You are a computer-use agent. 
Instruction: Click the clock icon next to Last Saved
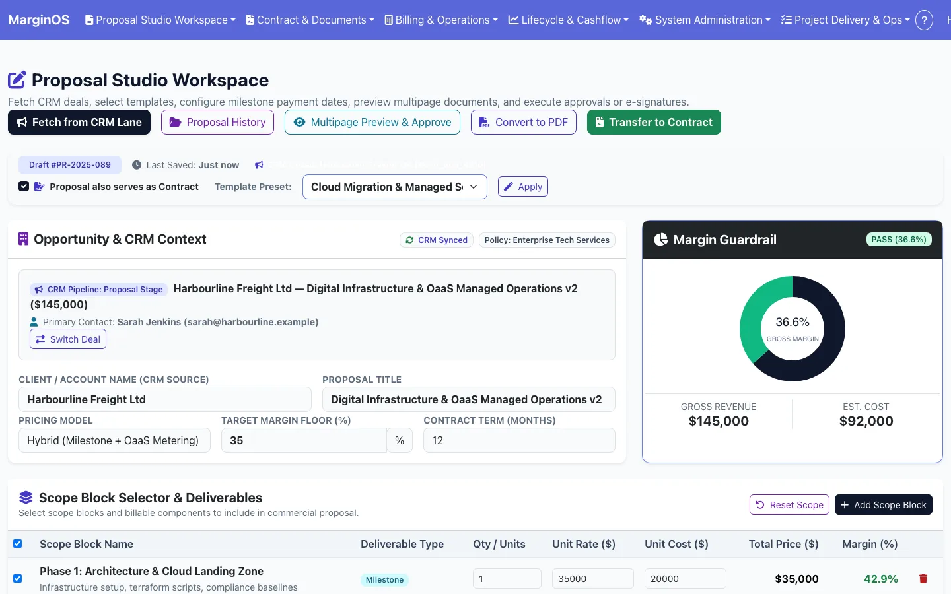[137, 165]
